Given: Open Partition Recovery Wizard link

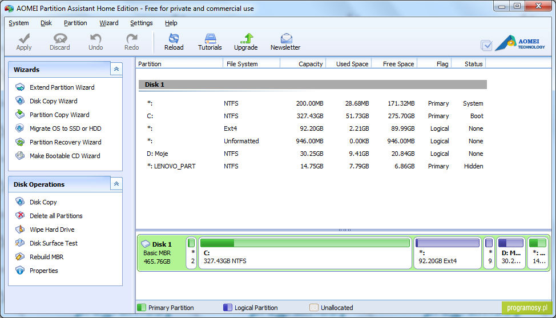Looking at the screenshot, I should click(x=66, y=142).
